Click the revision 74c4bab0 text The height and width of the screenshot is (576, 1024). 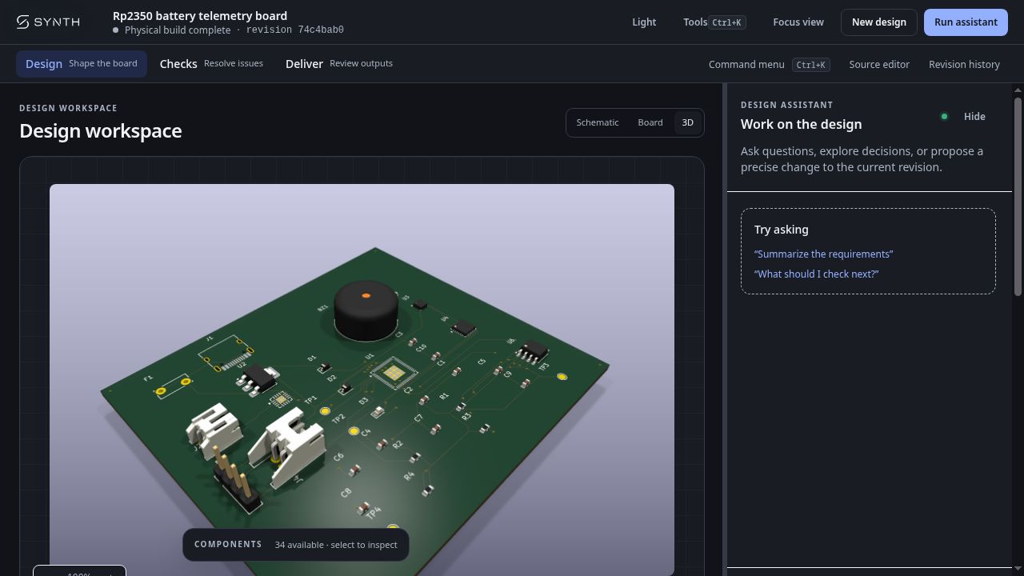click(295, 30)
